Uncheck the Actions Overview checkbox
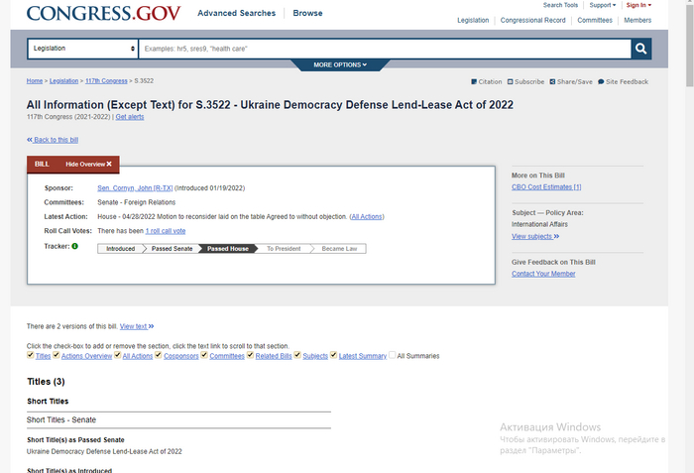This screenshot has width=694, height=473. [57, 355]
